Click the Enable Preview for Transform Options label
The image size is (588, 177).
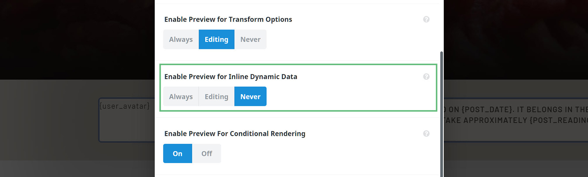pyautogui.click(x=228, y=19)
